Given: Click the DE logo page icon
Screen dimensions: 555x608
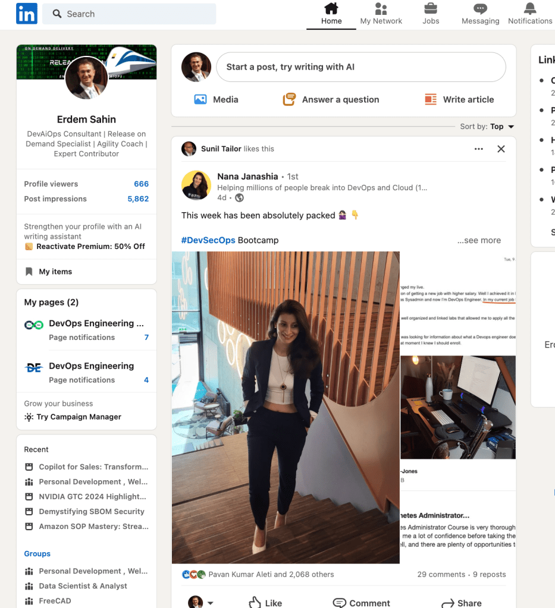Looking at the screenshot, I should [x=34, y=367].
